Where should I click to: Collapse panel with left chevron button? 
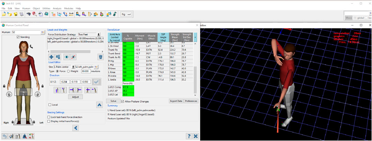(75, 128)
